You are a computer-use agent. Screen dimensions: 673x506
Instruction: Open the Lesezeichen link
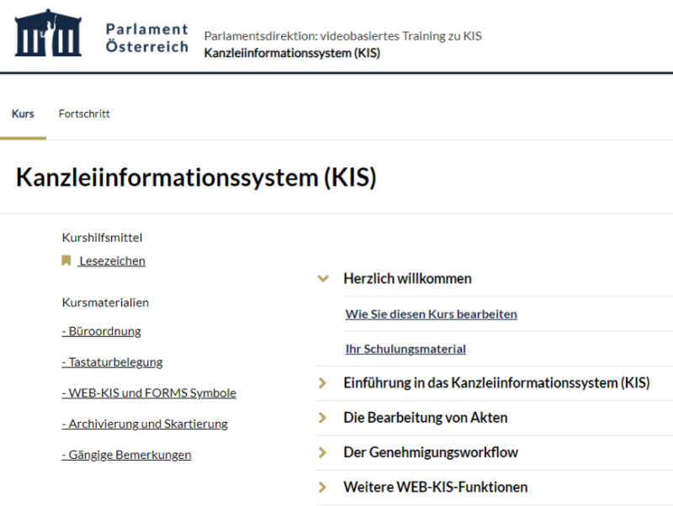114,261
